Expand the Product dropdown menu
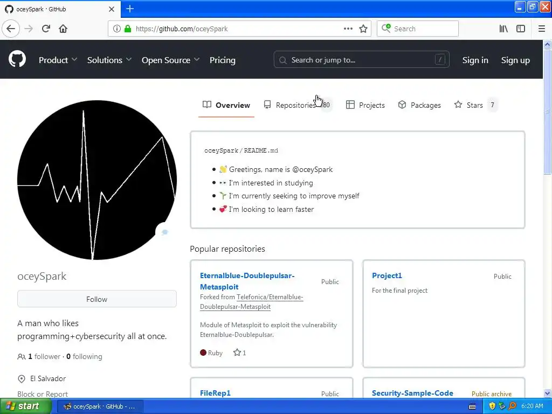This screenshot has height=414, width=552. (x=58, y=60)
